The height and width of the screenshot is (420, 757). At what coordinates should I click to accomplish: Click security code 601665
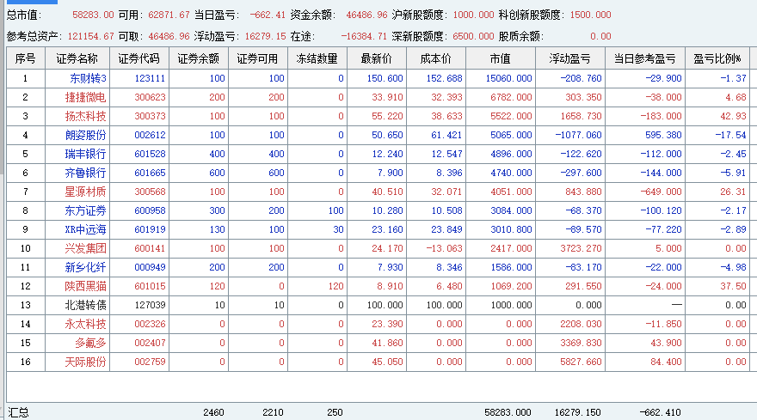[150, 173]
